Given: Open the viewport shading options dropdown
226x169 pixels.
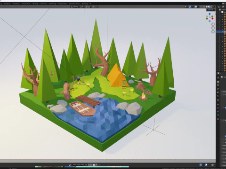Looking at the screenshot, I should pos(214,7).
